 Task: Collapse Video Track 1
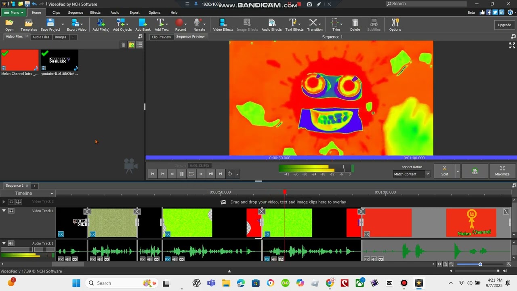(x=4, y=211)
